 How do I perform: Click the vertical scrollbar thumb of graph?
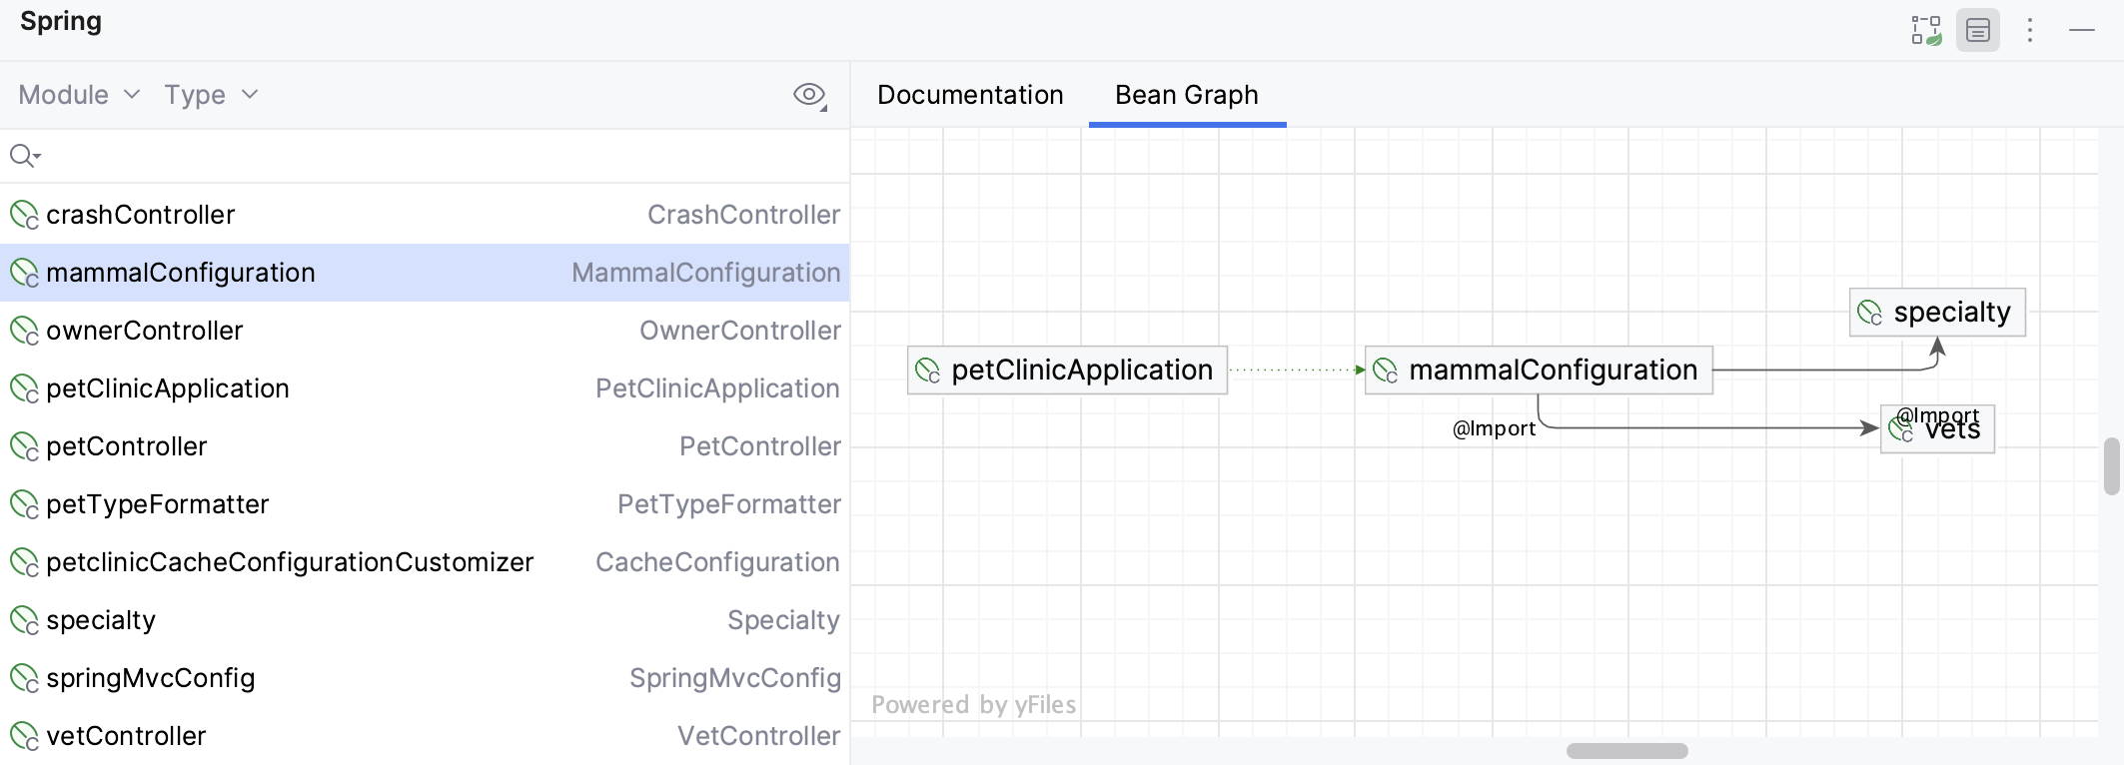click(2111, 465)
